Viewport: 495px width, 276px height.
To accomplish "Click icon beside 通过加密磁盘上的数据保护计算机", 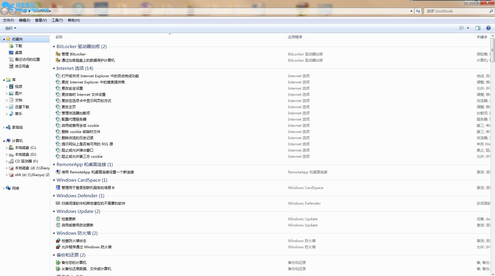I will tap(58, 60).
